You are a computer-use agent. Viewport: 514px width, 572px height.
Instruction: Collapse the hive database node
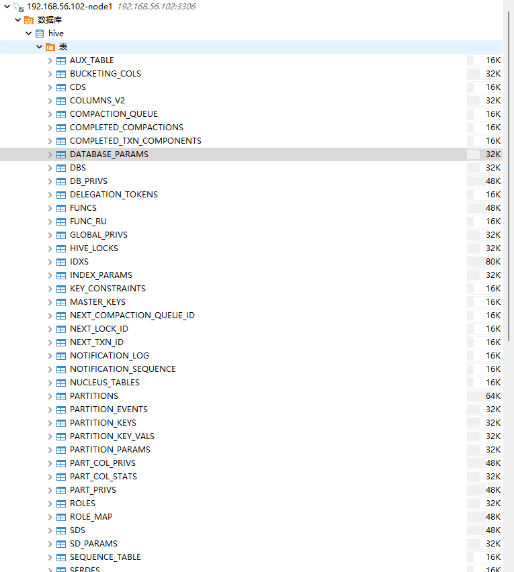[28, 33]
